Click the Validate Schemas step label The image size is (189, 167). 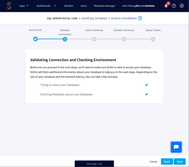(124, 30)
